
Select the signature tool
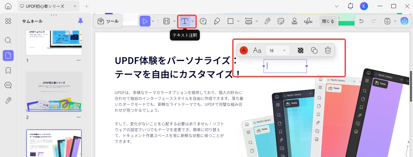[308, 21]
